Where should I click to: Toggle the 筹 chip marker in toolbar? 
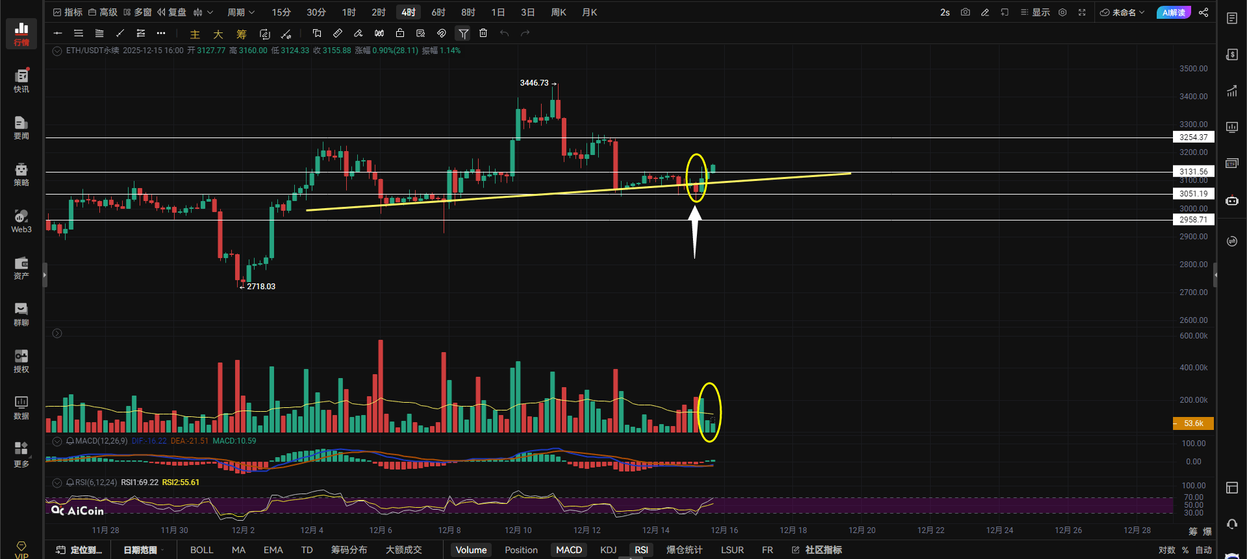pyautogui.click(x=242, y=34)
